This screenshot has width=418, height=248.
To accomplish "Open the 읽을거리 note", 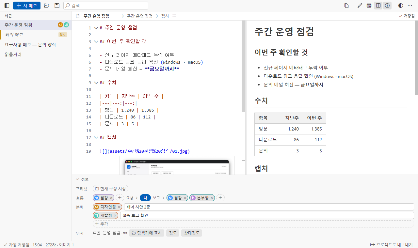I will pyautogui.click(x=36, y=54).
